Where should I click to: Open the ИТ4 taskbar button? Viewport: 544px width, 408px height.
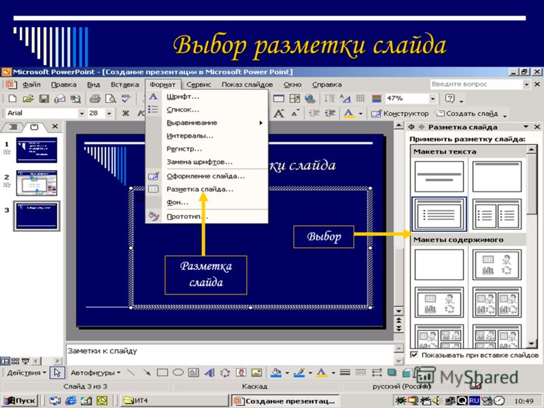click(174, 401)
